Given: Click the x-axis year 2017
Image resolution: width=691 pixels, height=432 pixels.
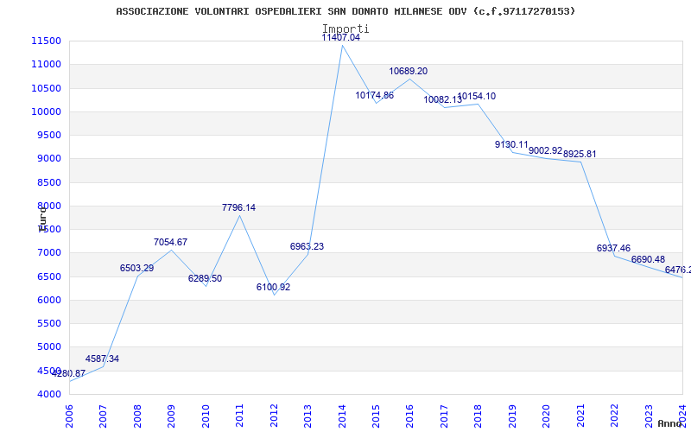Looking at the screenshot, I should tap(444, 416).
